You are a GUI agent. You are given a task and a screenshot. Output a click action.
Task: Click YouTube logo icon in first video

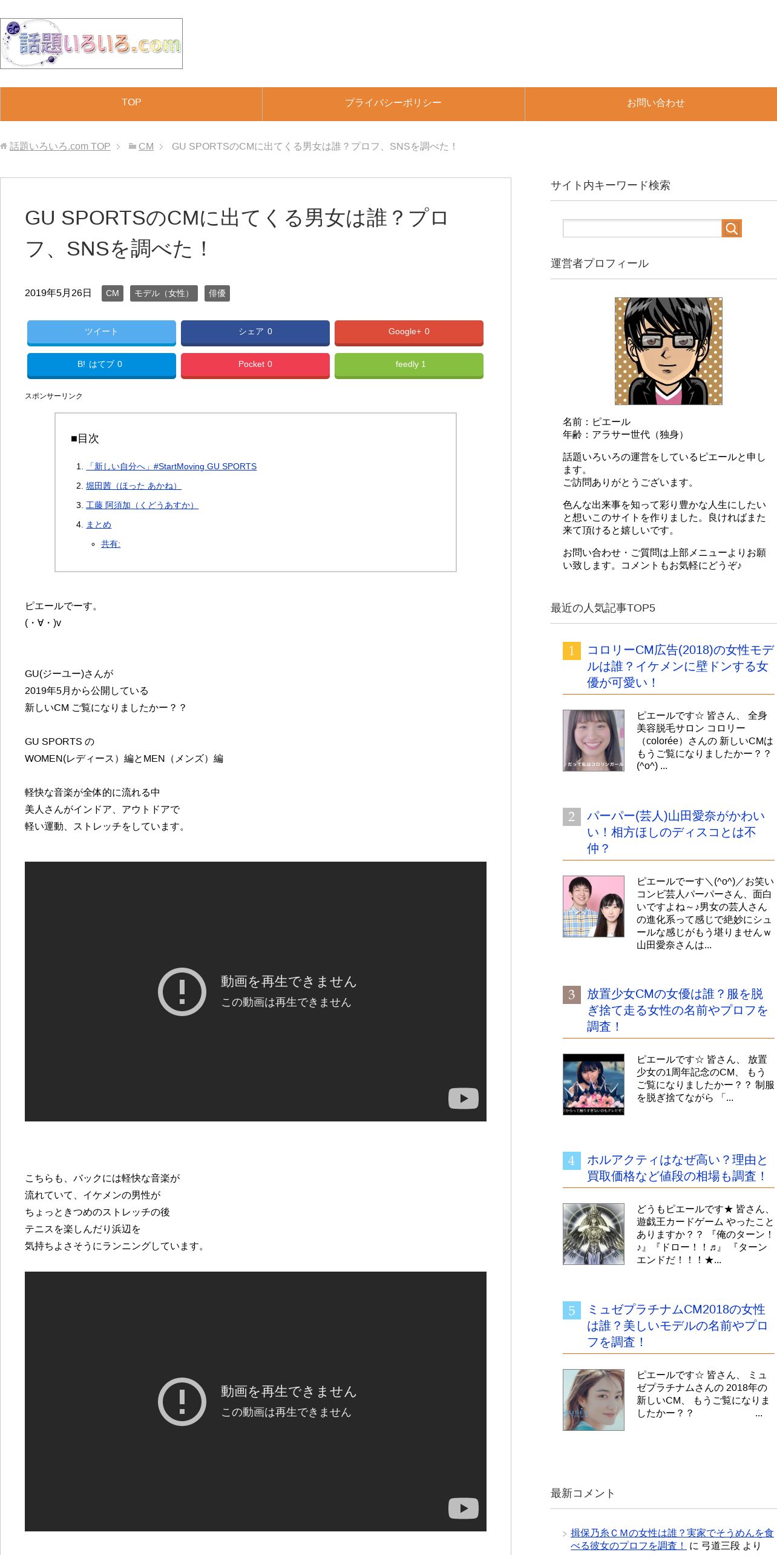click(464, 1098)
